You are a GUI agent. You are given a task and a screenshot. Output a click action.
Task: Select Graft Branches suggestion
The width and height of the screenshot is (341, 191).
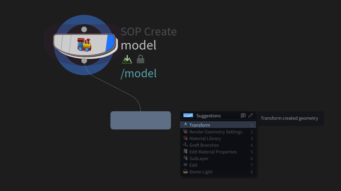pos(218,145)
